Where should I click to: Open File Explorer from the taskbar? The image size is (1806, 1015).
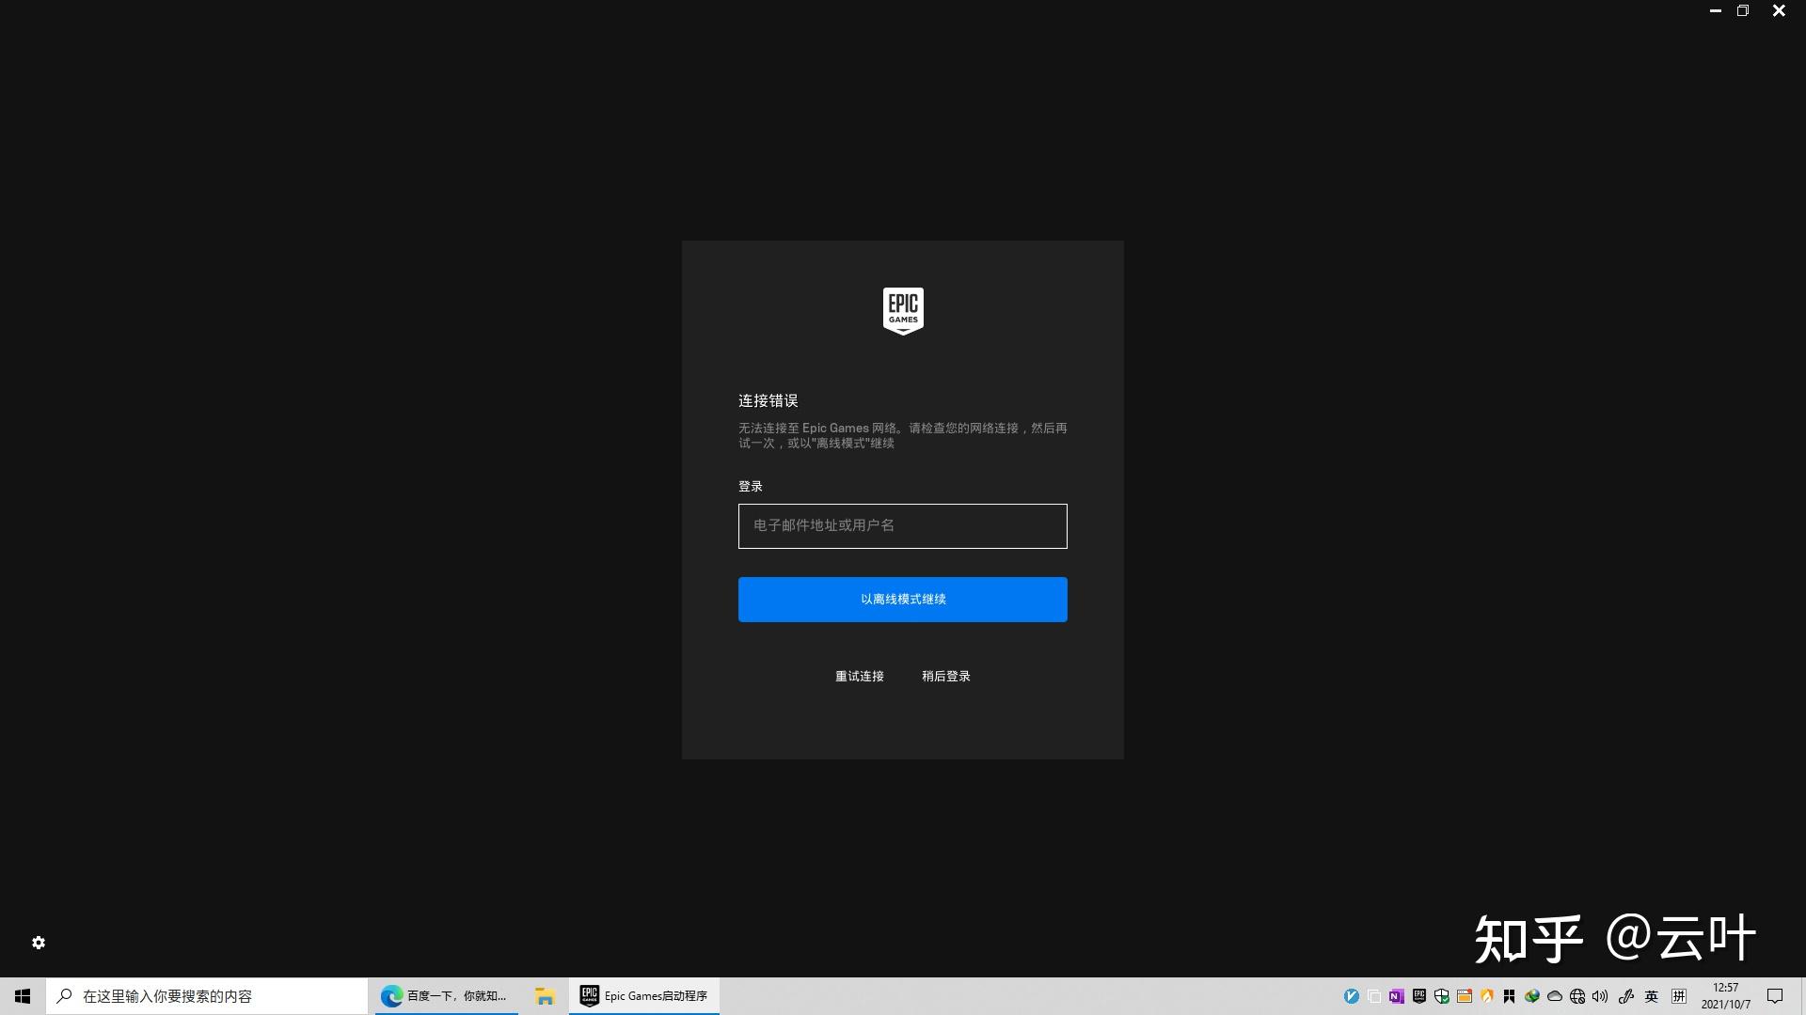click(545, 996)
